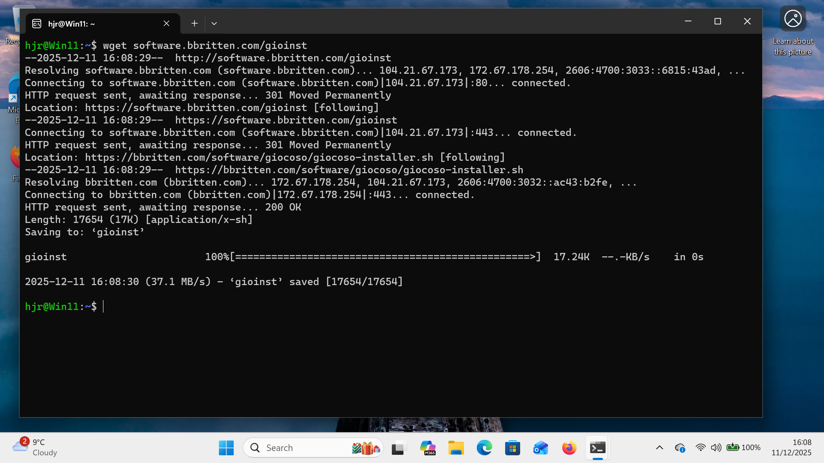This screenshot has height=463, width=824.
Task: Open Outlook from taskbar
Action: tap(541, 448)
